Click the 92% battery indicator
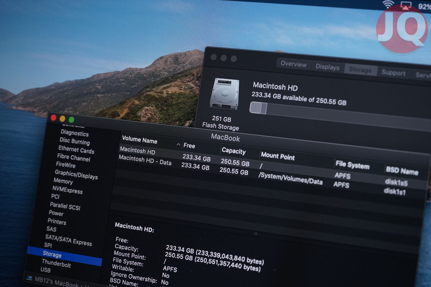Viewport: 431px width, 287px height. tap(425, 6)
